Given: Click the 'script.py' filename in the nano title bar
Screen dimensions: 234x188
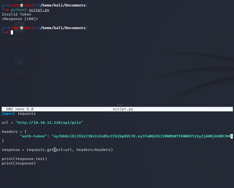Looking at the screenshot, I should click(x=123, y=109).
